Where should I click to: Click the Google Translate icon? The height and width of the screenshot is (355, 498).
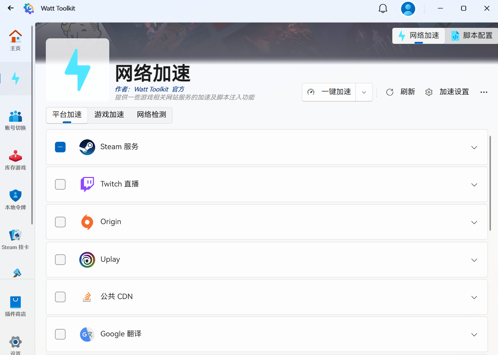87,334
